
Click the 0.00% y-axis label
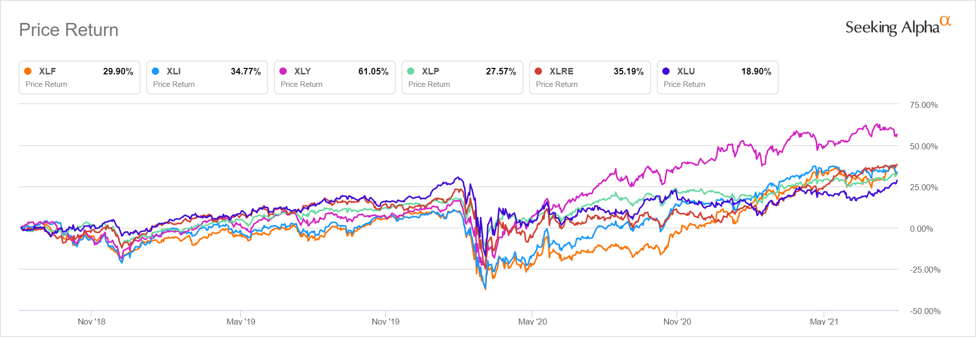click(921, 229)
